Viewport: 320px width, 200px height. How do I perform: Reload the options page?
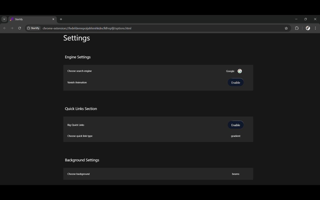pyautogui.click(x=19, y=28)
